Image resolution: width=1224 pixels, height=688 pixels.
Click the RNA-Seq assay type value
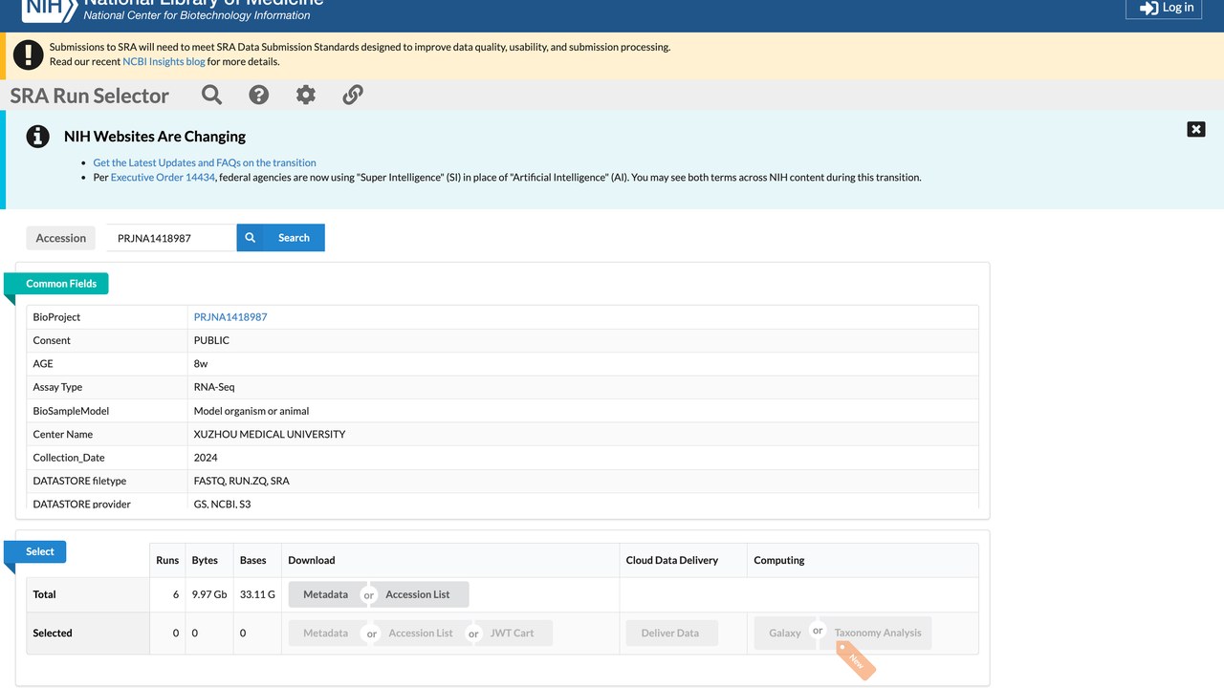pos(214,387)
